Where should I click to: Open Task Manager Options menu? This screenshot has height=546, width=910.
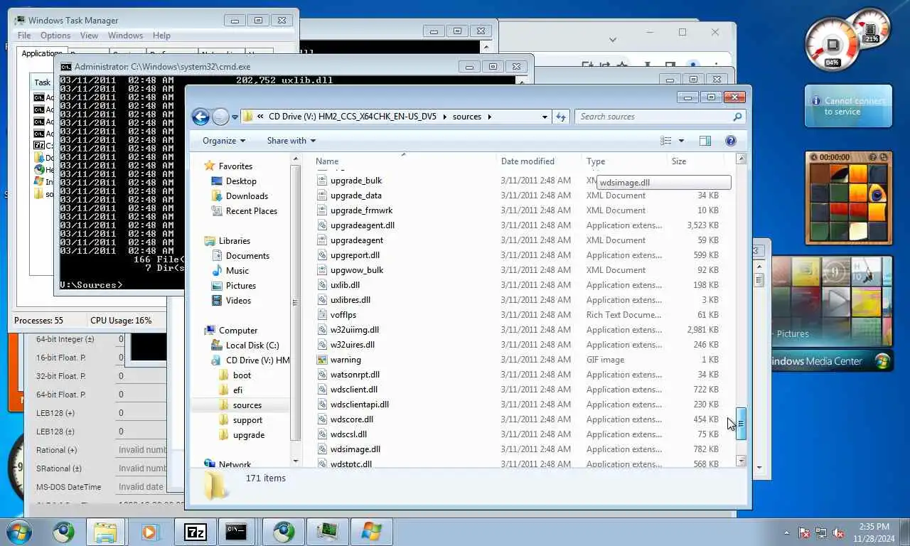[x=55, y=36]
